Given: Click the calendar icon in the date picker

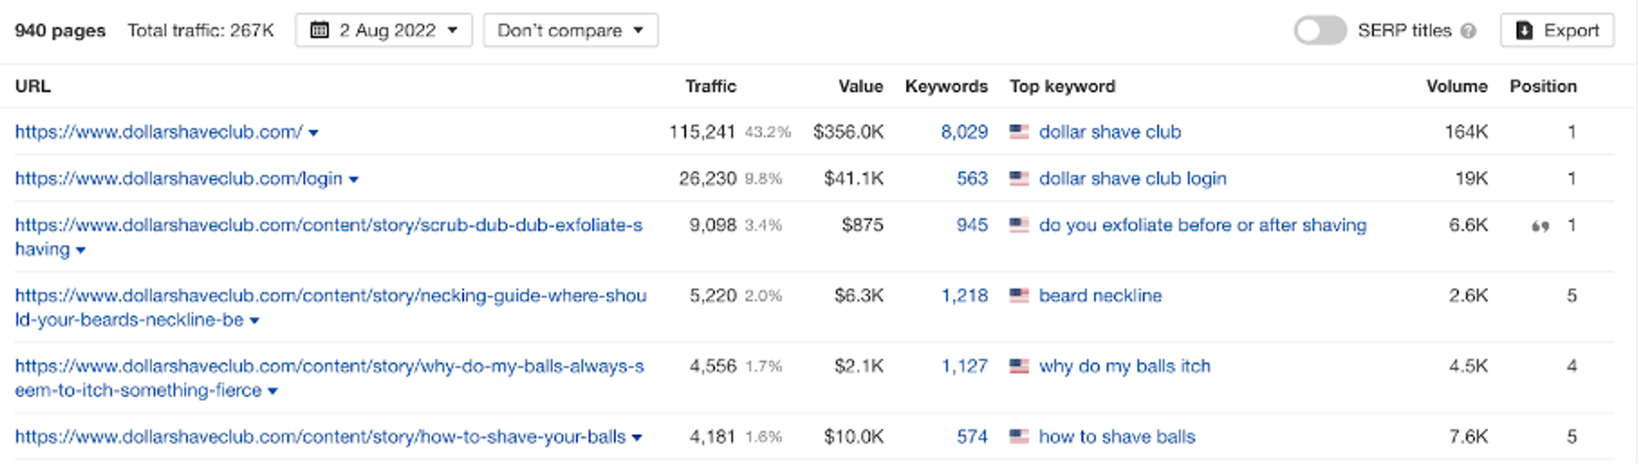Looking at the screenshot, I should point(319,30).
